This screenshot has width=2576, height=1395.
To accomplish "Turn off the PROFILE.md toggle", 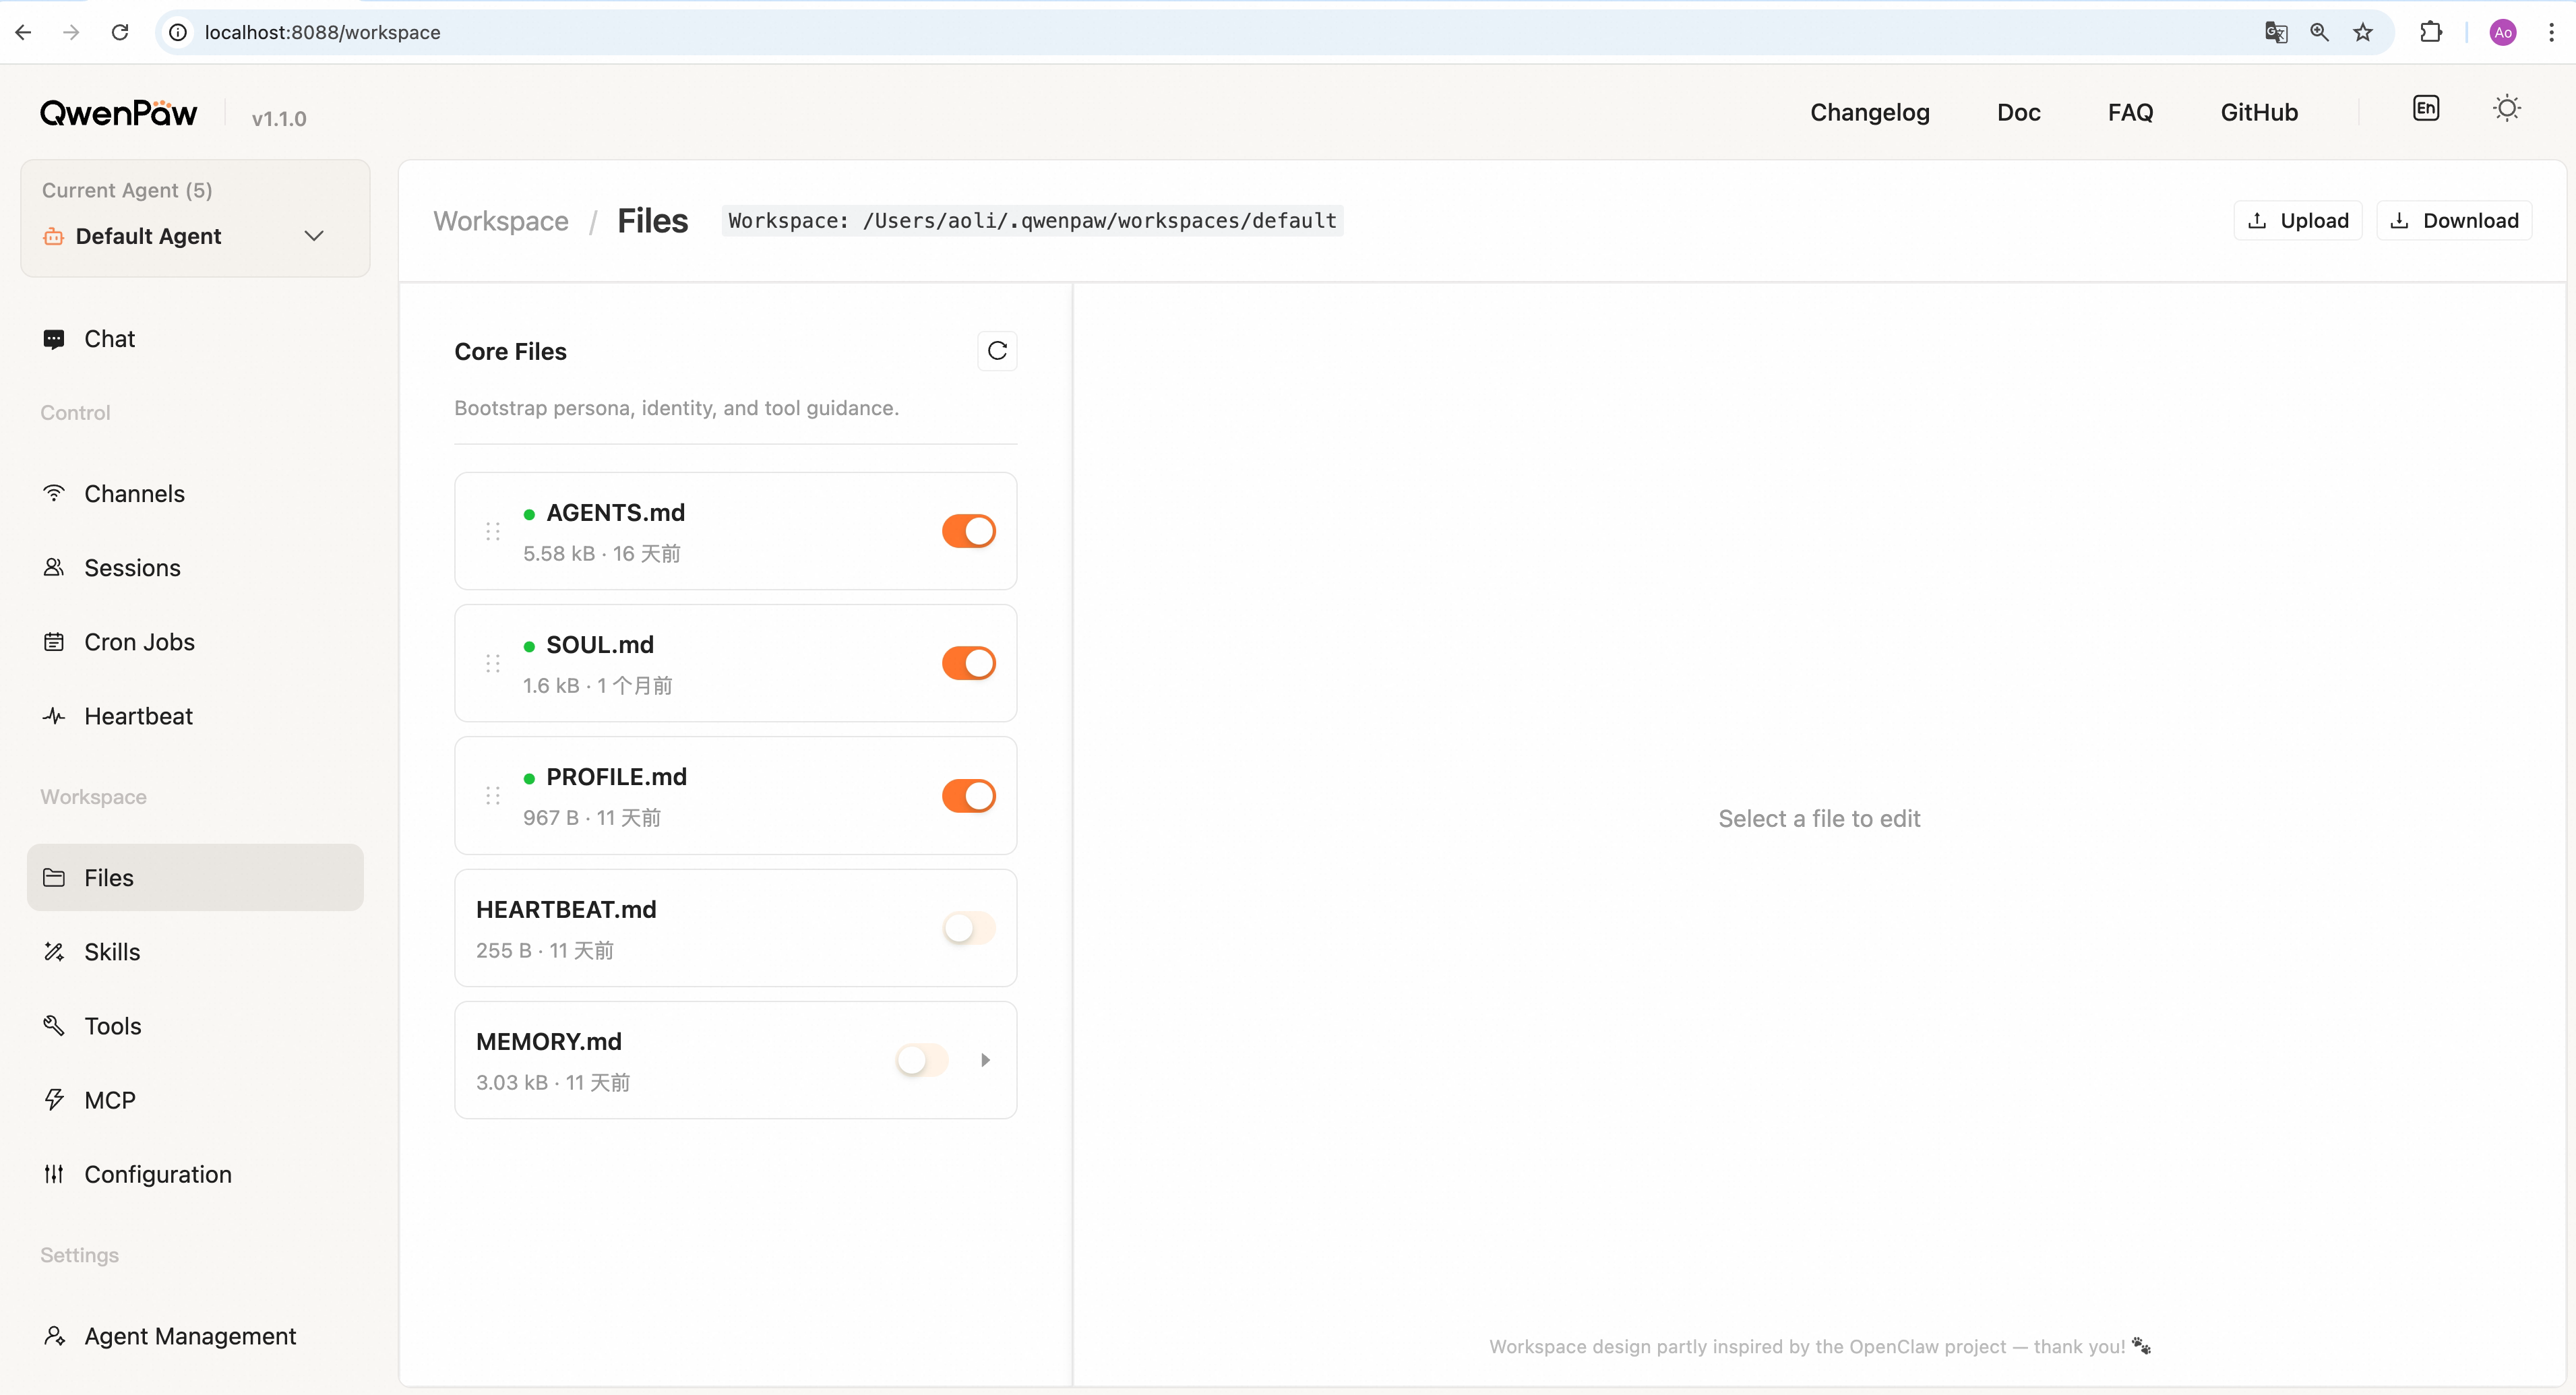I will pos(968,796).
